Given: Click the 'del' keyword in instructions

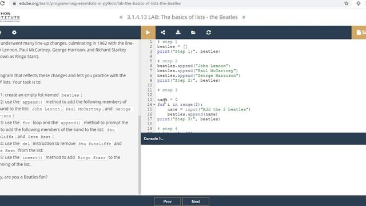Looking at the screenshot, I should (x=26, y=144).
